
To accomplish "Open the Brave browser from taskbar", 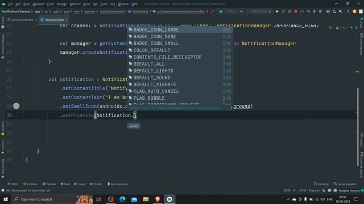I will (158, 199).
